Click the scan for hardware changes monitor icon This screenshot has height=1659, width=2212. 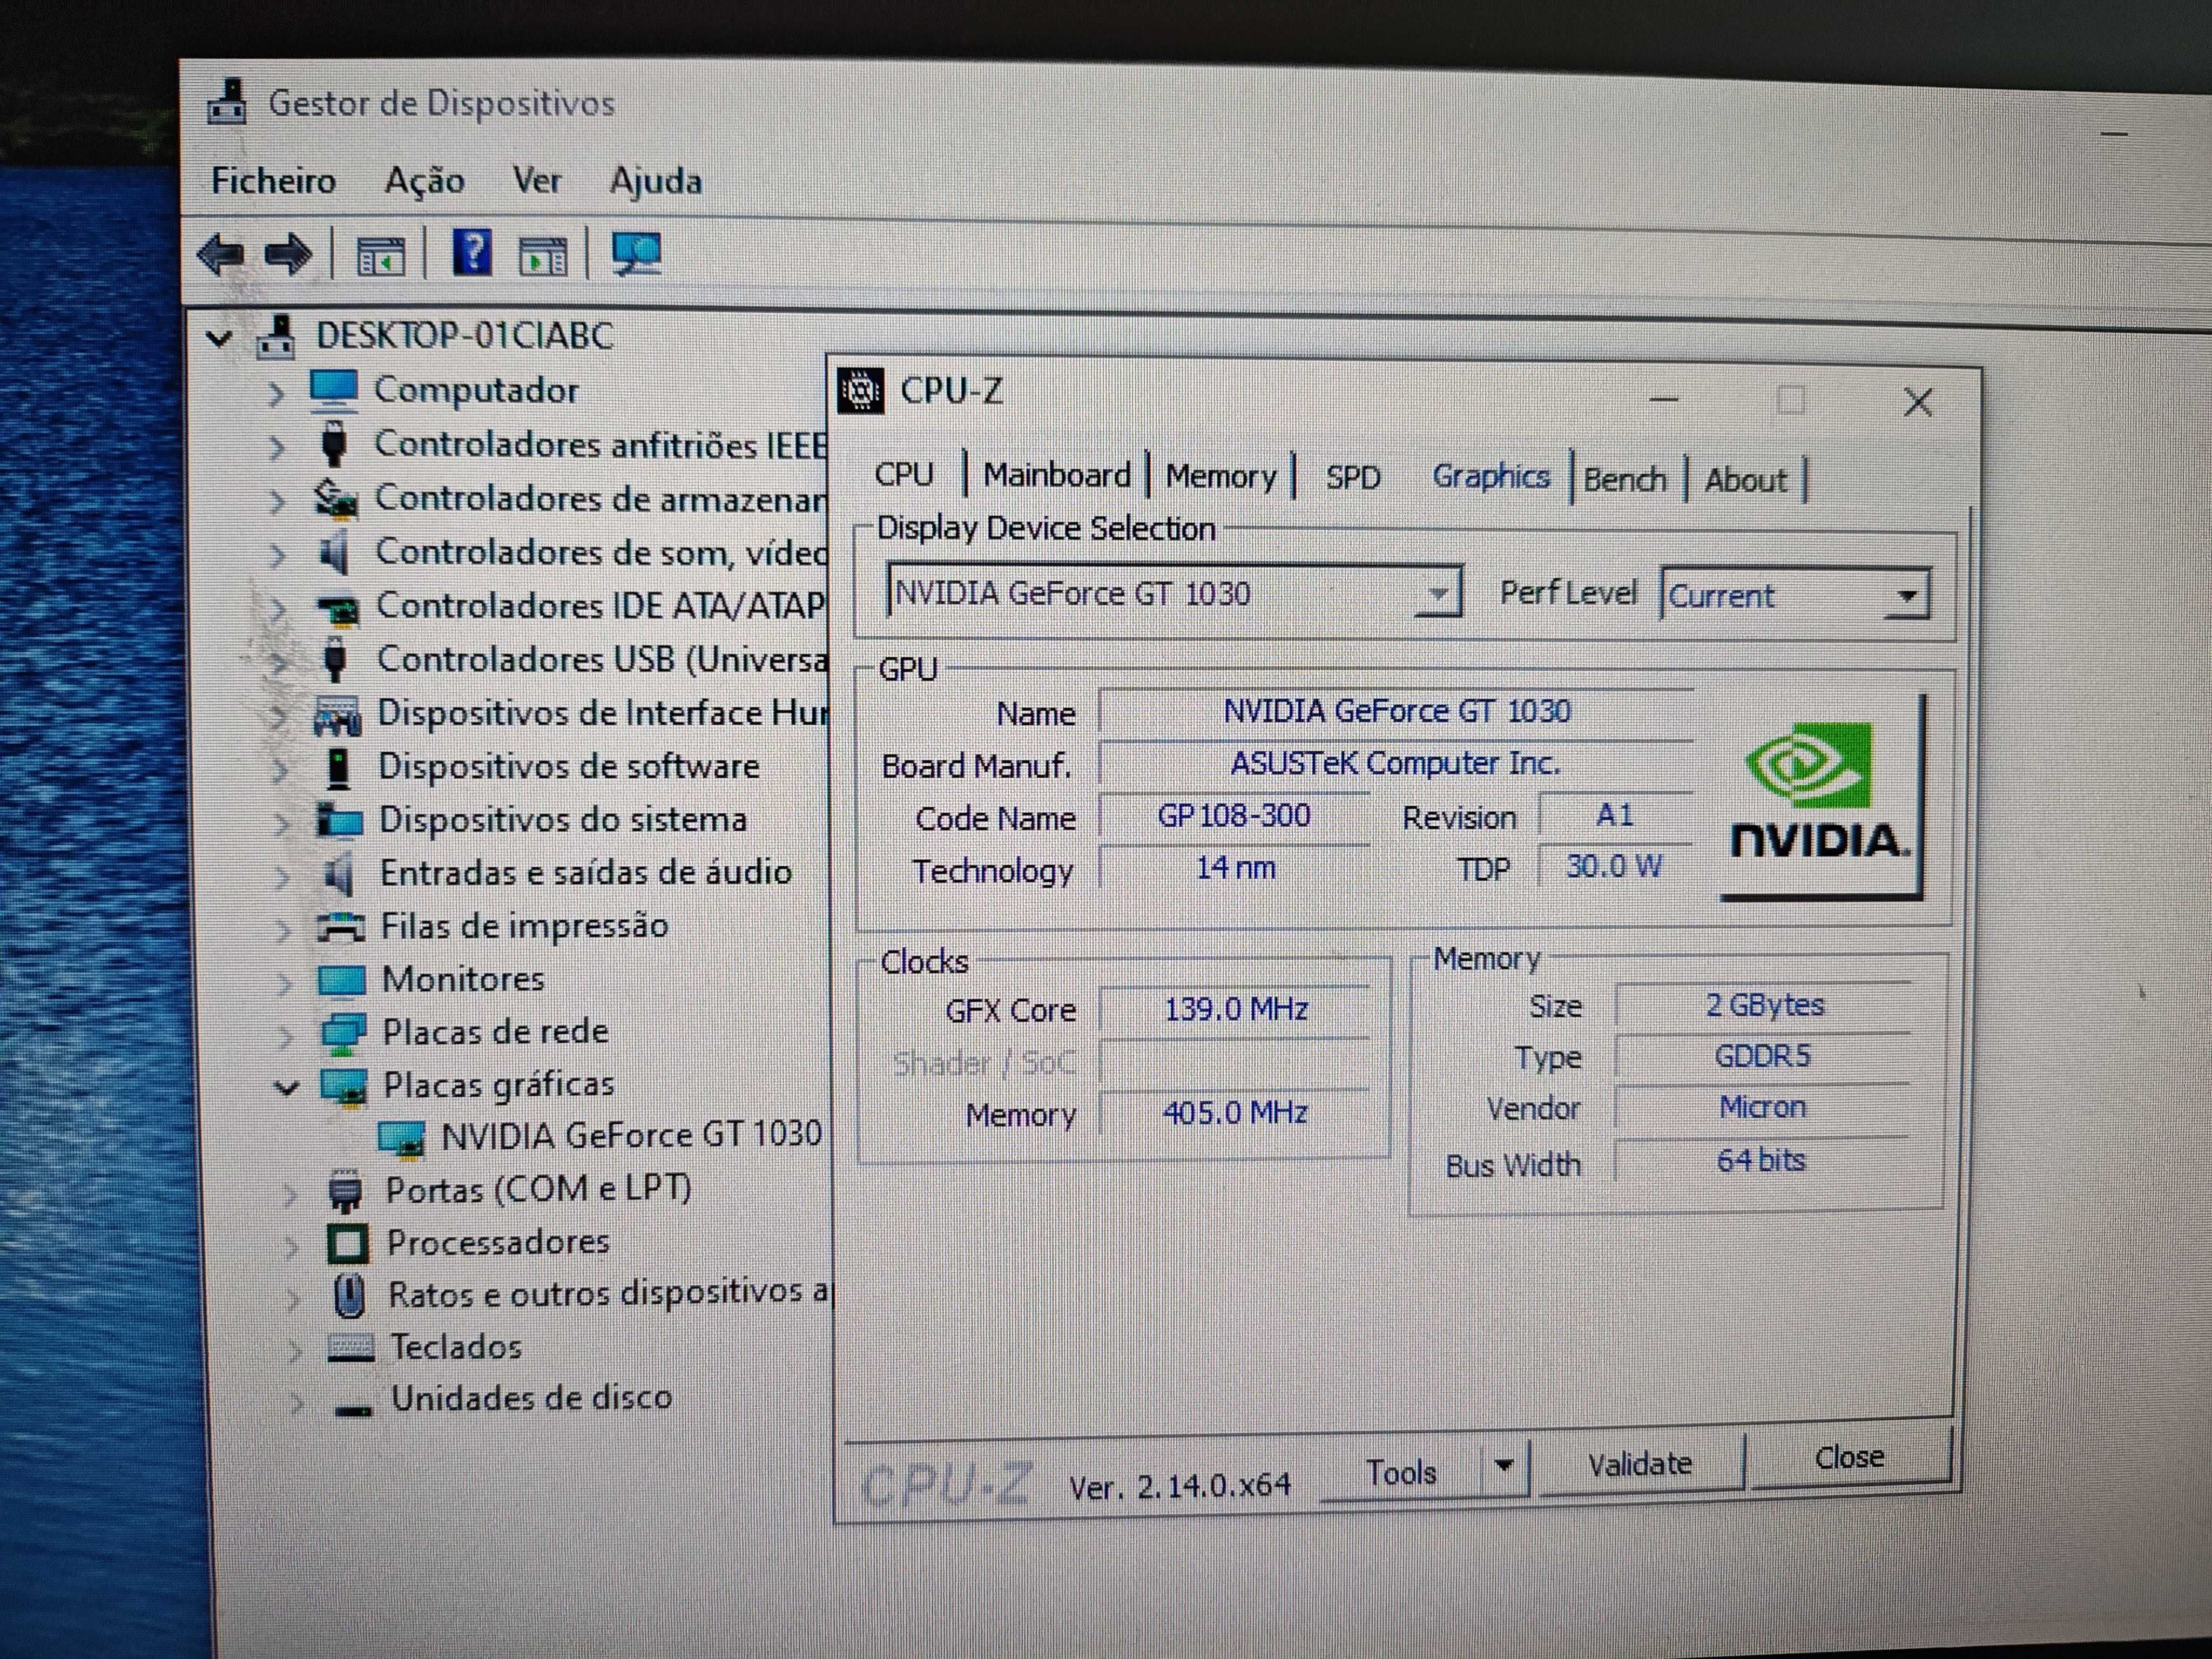tap(637, 254)
